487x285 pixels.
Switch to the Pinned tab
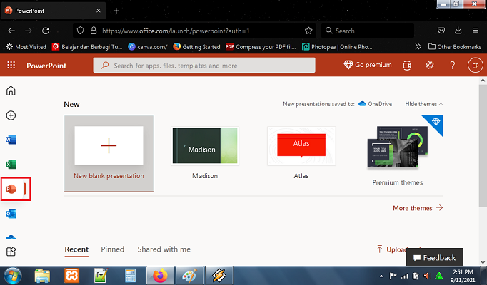tap(112, 249)
